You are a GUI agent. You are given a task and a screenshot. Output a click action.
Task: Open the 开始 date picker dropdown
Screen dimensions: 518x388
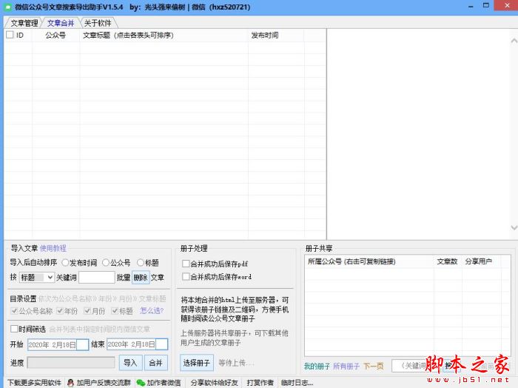click(x=83, y=344)
